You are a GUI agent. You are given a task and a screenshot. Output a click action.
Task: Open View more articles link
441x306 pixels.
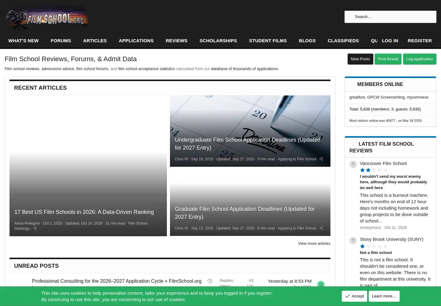point(314,244)
